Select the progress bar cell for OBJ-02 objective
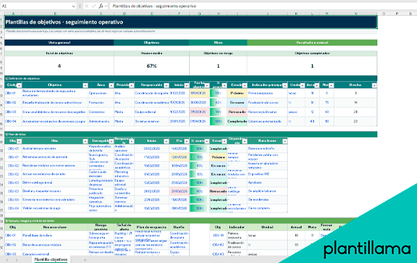417x263 pixels. tap(218, 102)
